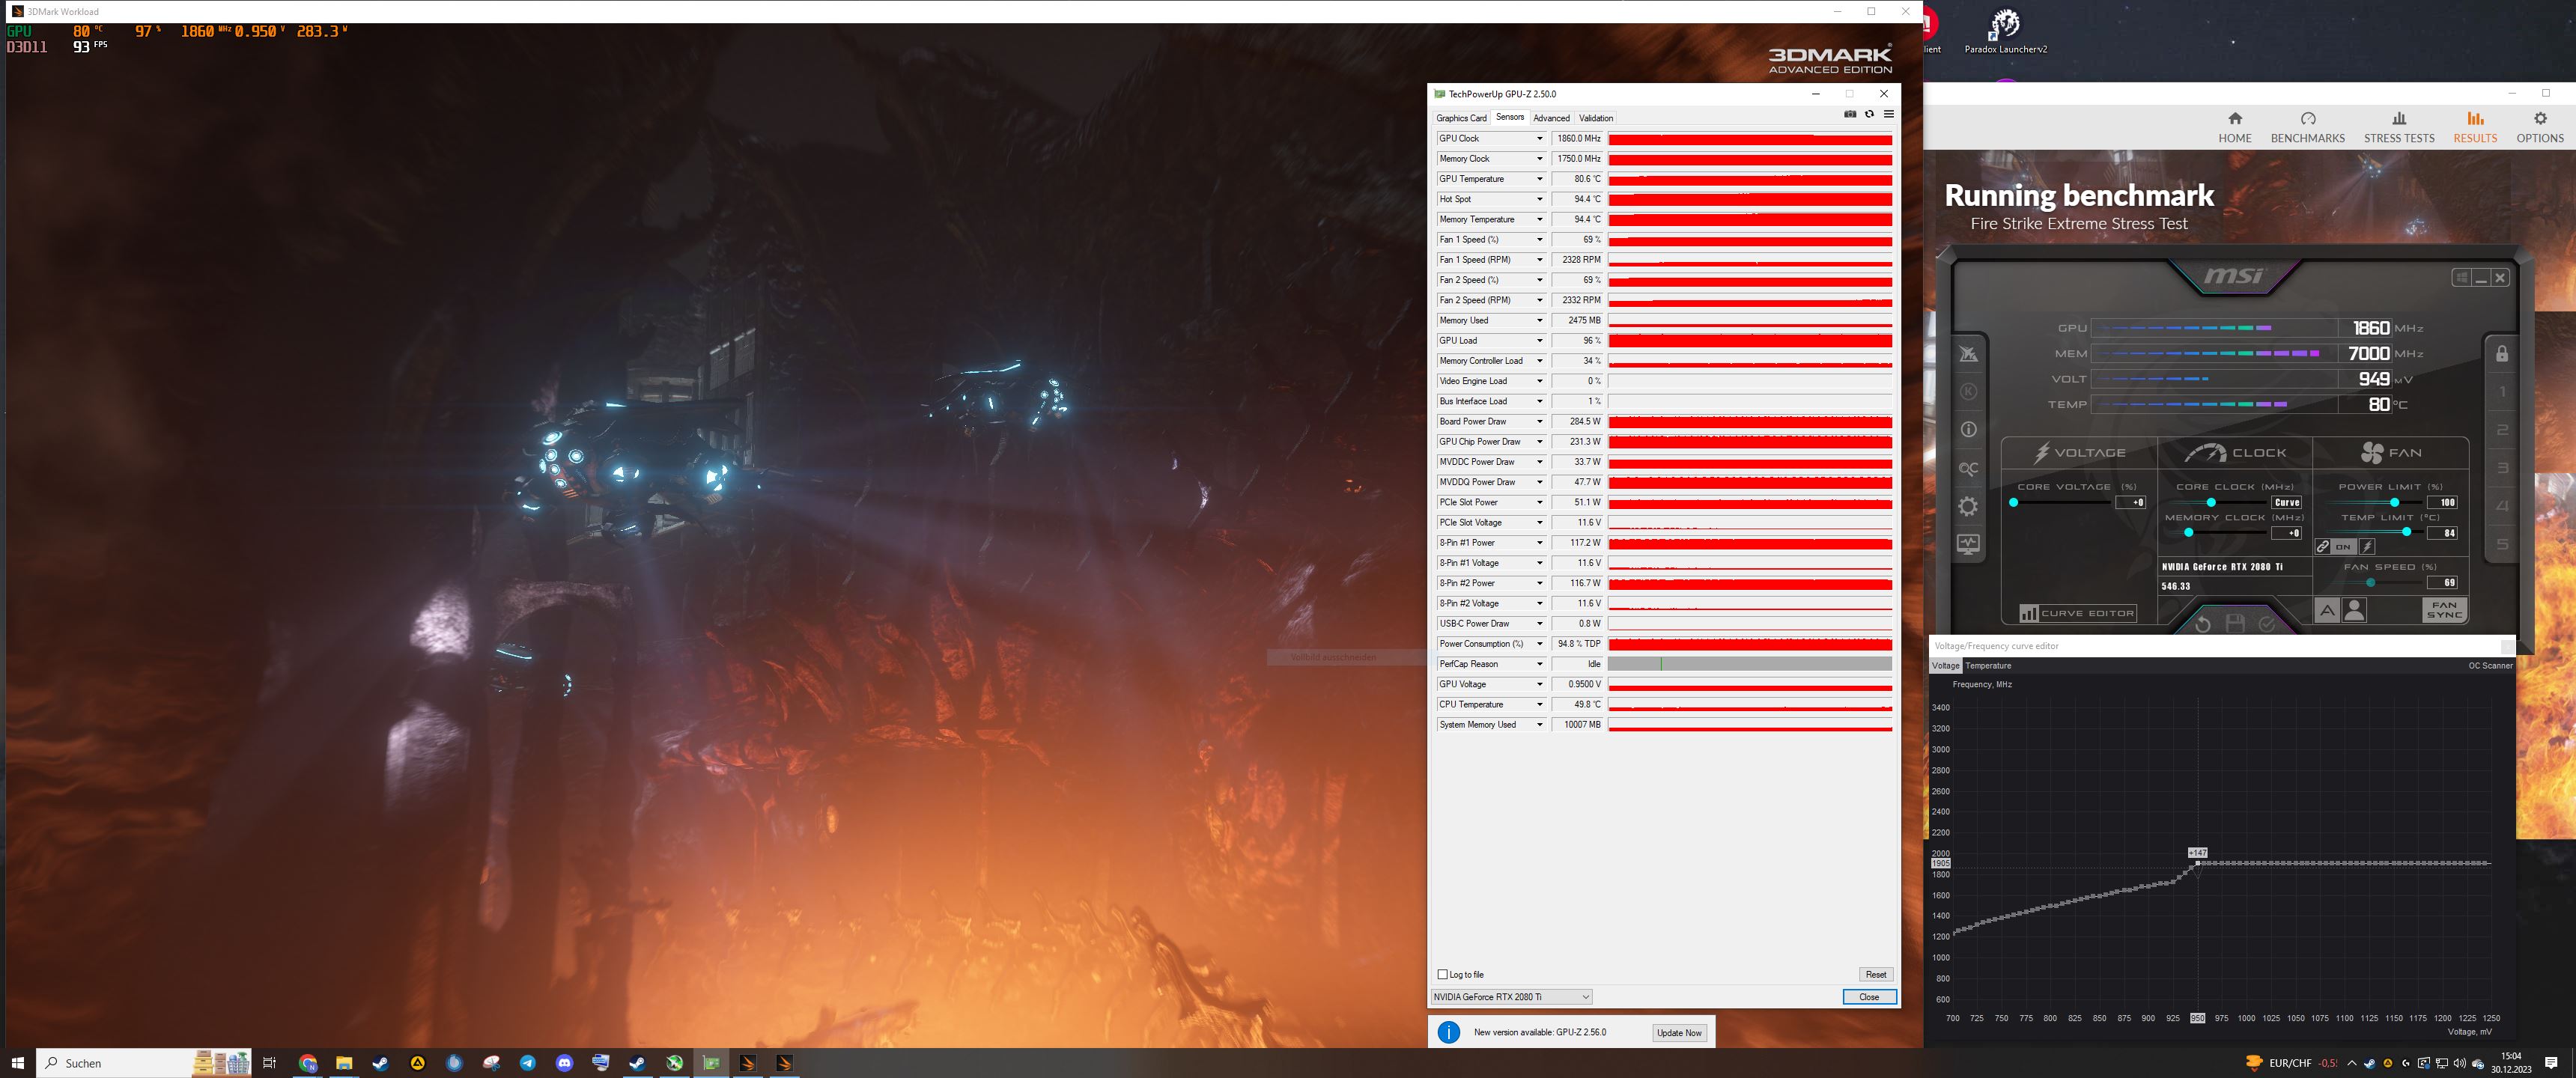Open the GPU Load sensor dropdown
This screenshot has width=2576, height=1078.
point(1539,341)
